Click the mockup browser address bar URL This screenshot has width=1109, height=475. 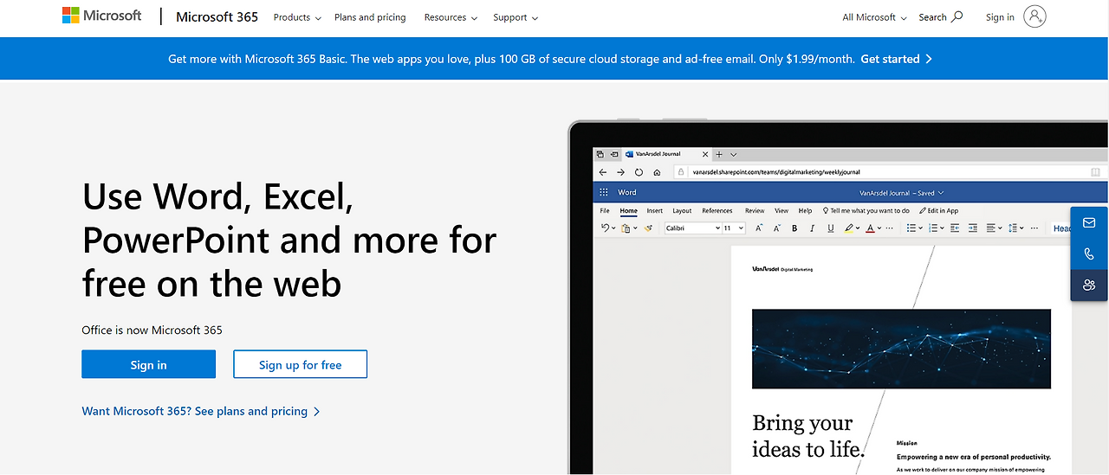coord(775,172)
